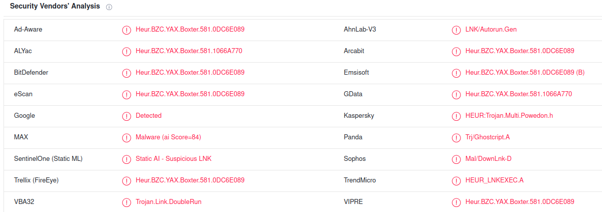Click the VIPRE detection result text
Viewport: 602px width, 212px height.
coord(520,201)
